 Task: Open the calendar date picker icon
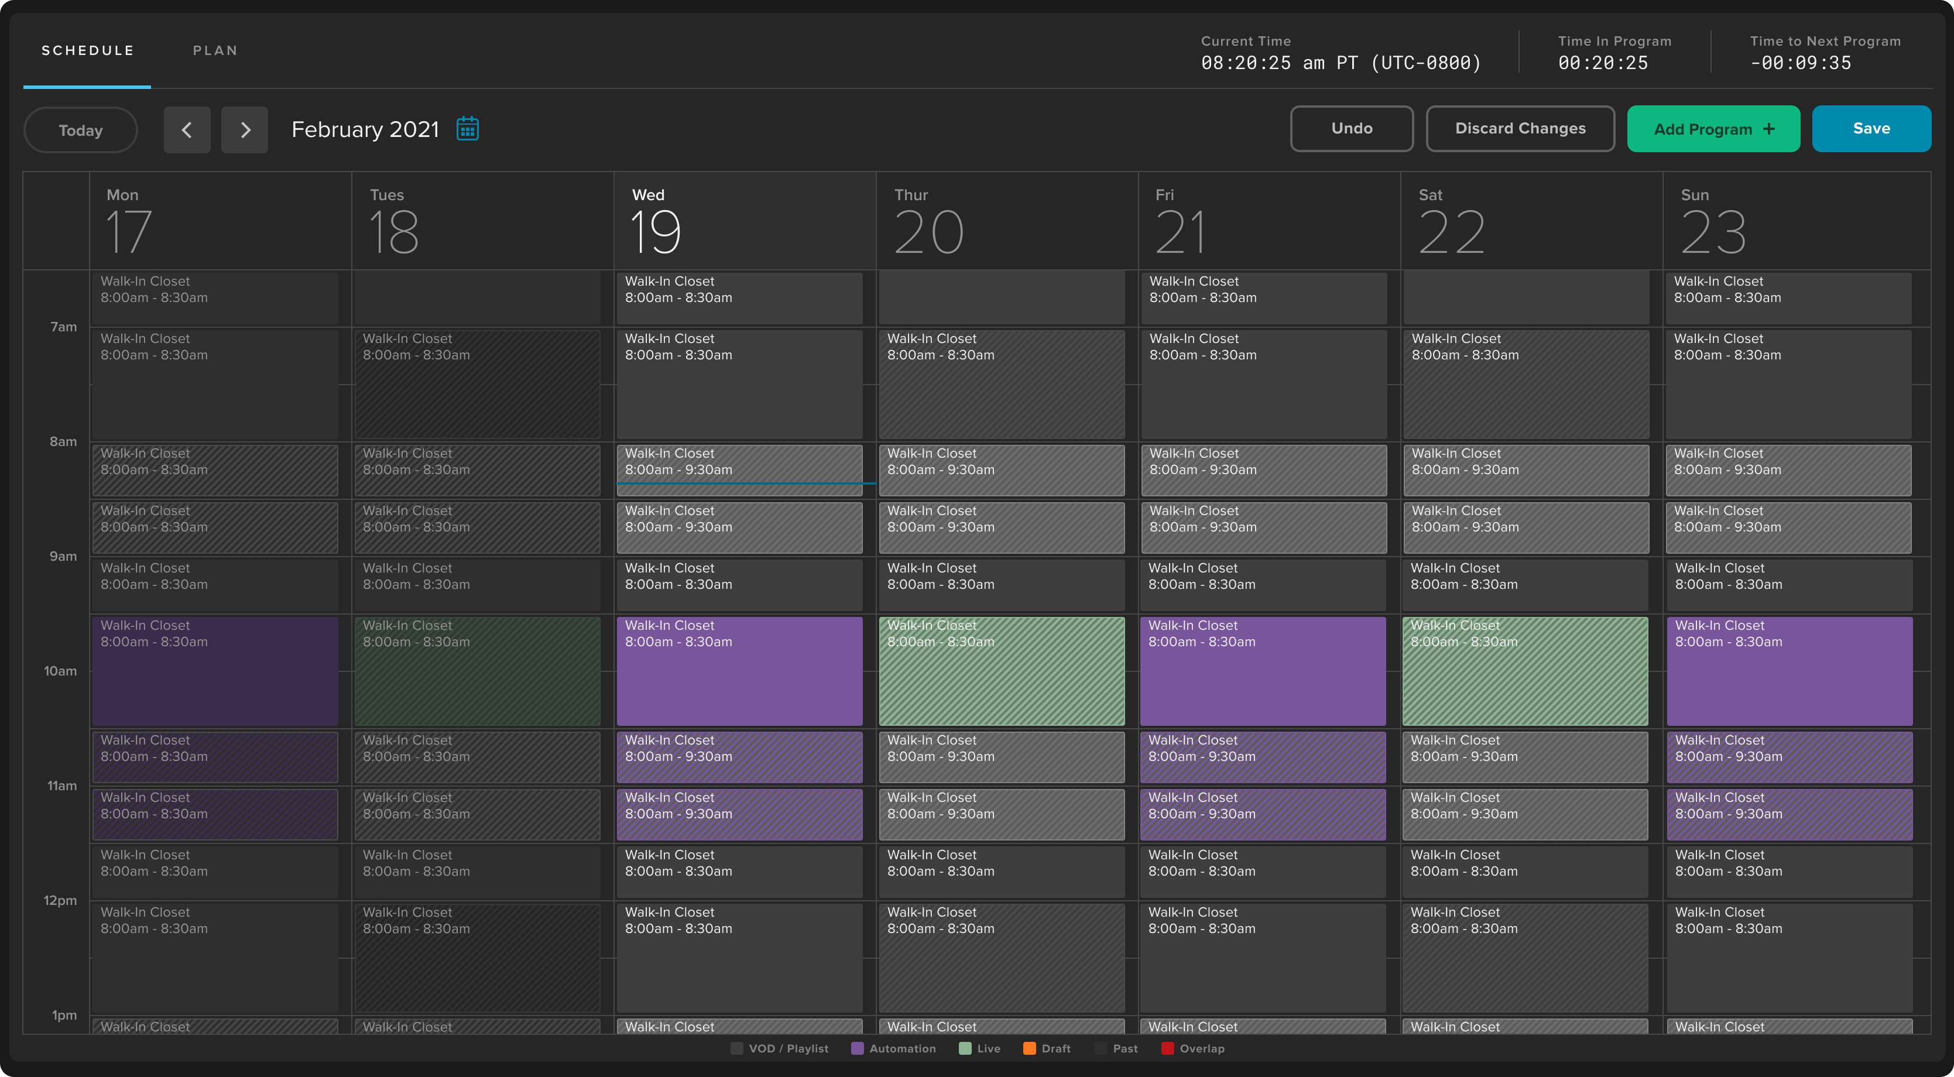(x=467, y=129)
